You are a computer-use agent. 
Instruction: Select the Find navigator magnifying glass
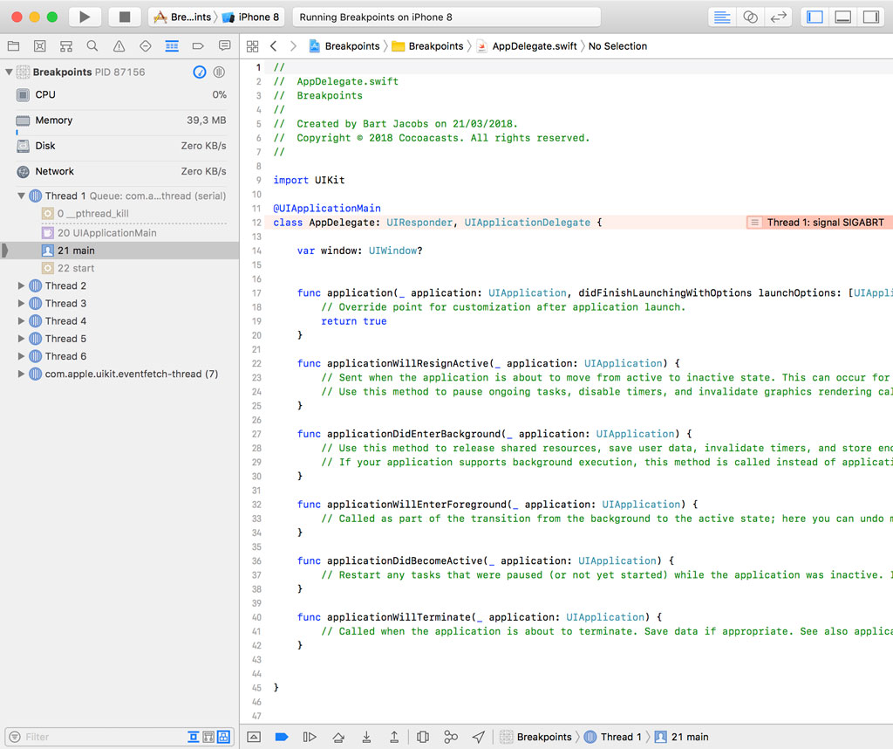coord(92,45)
